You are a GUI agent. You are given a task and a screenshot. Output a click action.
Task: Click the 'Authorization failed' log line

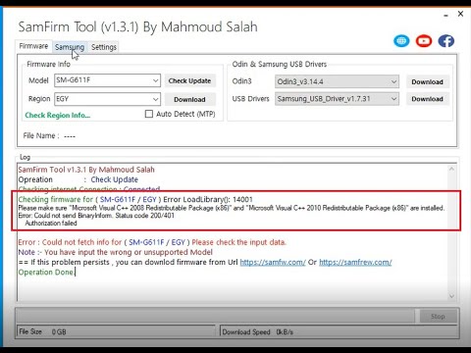51,224
